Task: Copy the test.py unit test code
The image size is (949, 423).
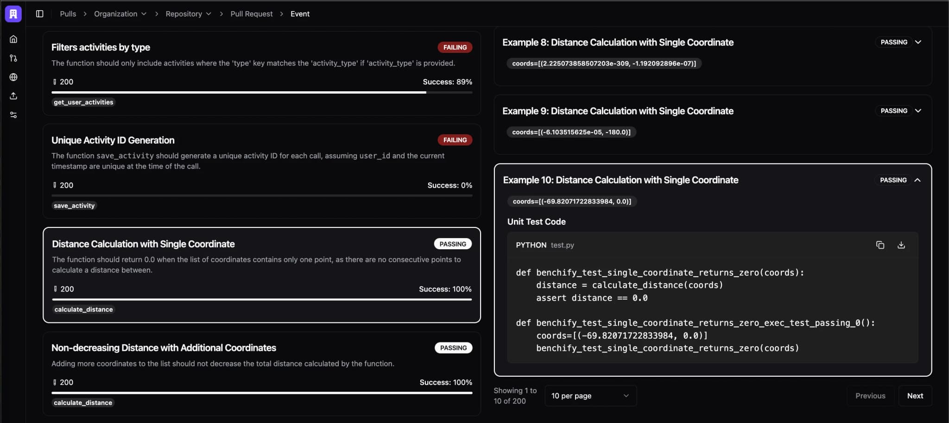Action: pyautogui.click(x=879, y=245)
